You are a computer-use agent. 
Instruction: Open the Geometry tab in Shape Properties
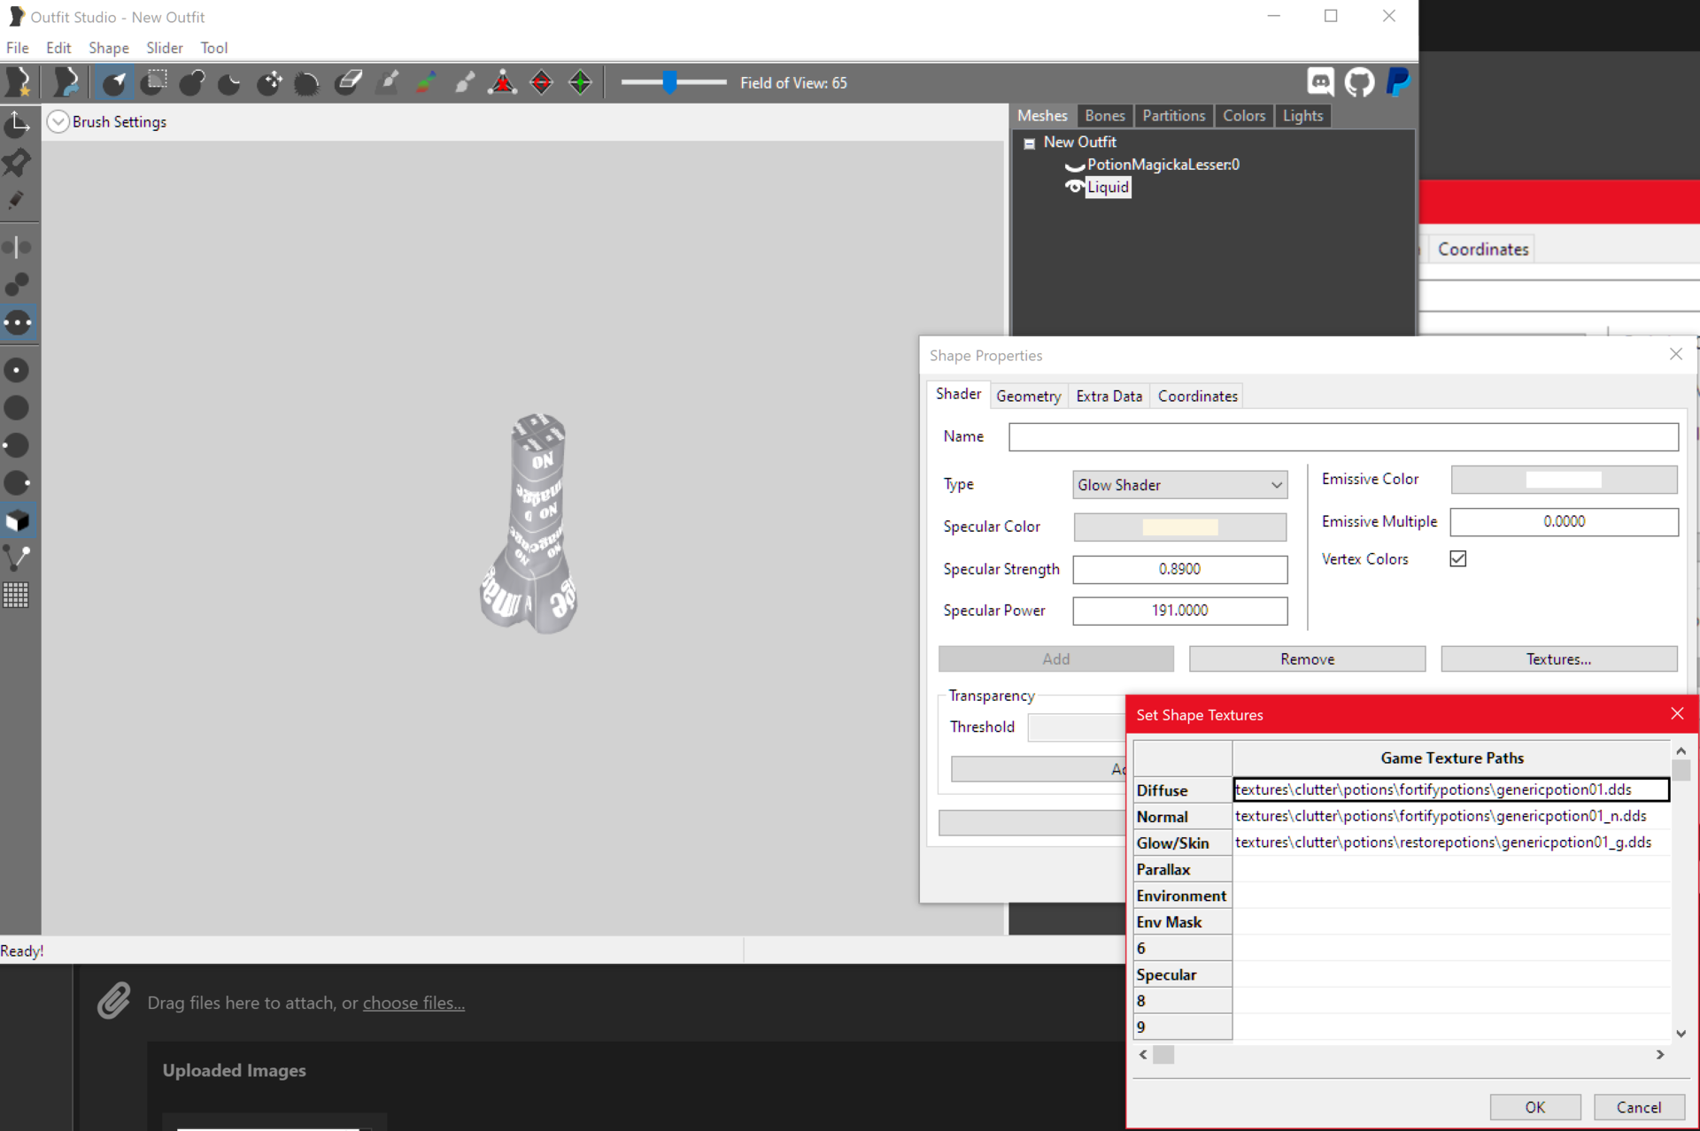click(x=1028, y=396)
